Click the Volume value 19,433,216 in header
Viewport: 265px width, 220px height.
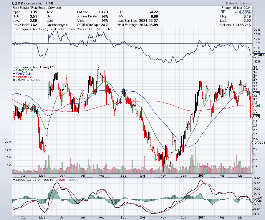coord(242,25)
